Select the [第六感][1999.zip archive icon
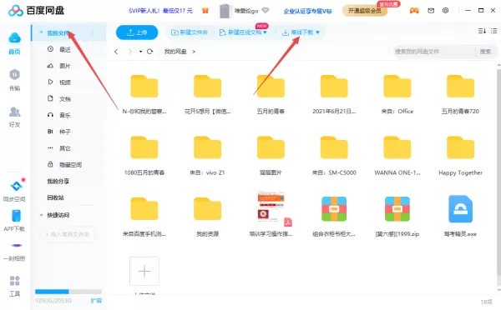Viewport: 501px width, 310px height. tap(397, 209)
